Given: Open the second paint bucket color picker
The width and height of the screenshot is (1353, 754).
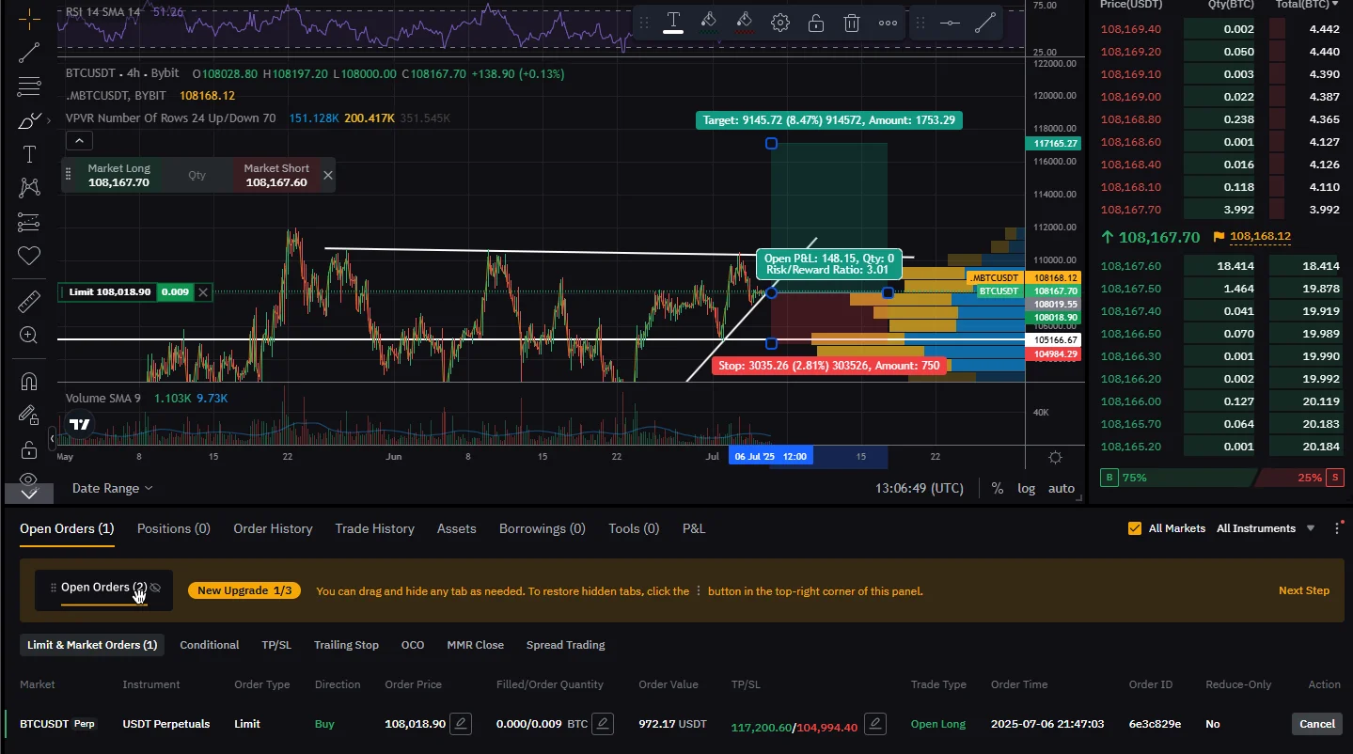Looking at the screenshot, I should [x=745, y=23].
